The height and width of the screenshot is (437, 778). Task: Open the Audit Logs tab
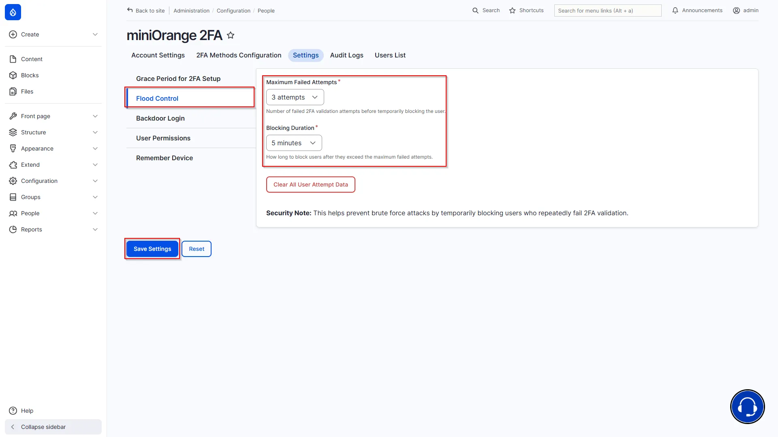[346, 55]
